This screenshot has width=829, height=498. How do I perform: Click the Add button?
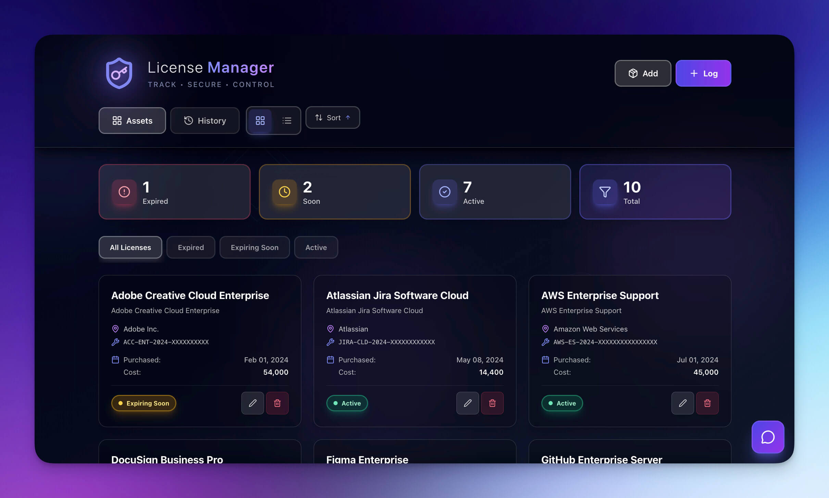point(642,73)
